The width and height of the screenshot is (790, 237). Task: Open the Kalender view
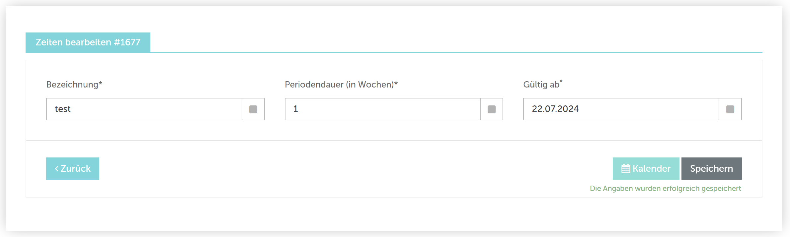[x=646, y=168]
